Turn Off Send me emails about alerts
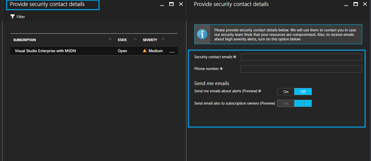 [303, 91]
